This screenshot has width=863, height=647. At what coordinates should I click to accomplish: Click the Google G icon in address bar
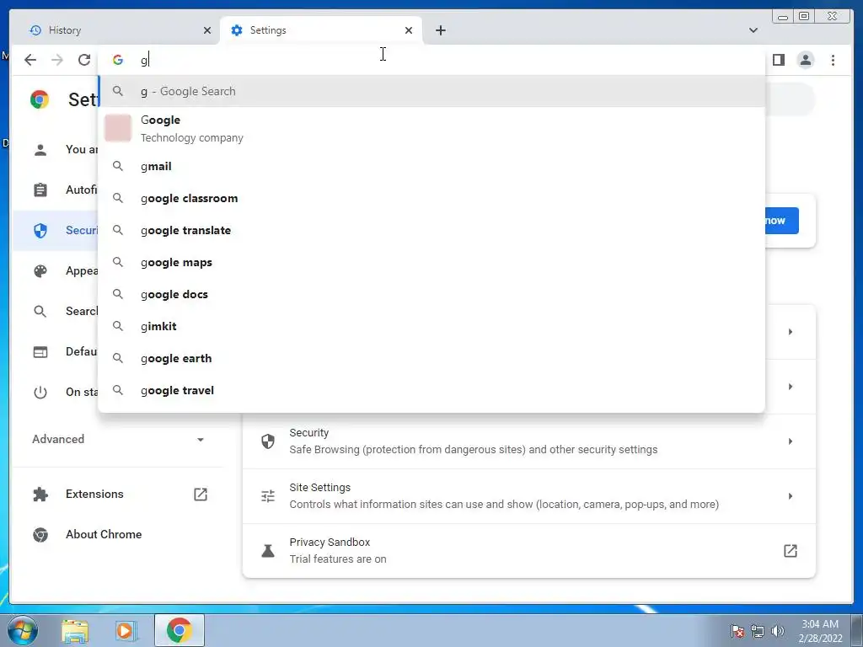tap(118, 60)
